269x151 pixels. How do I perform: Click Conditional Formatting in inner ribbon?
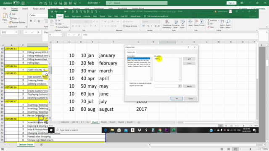(167, 24)
